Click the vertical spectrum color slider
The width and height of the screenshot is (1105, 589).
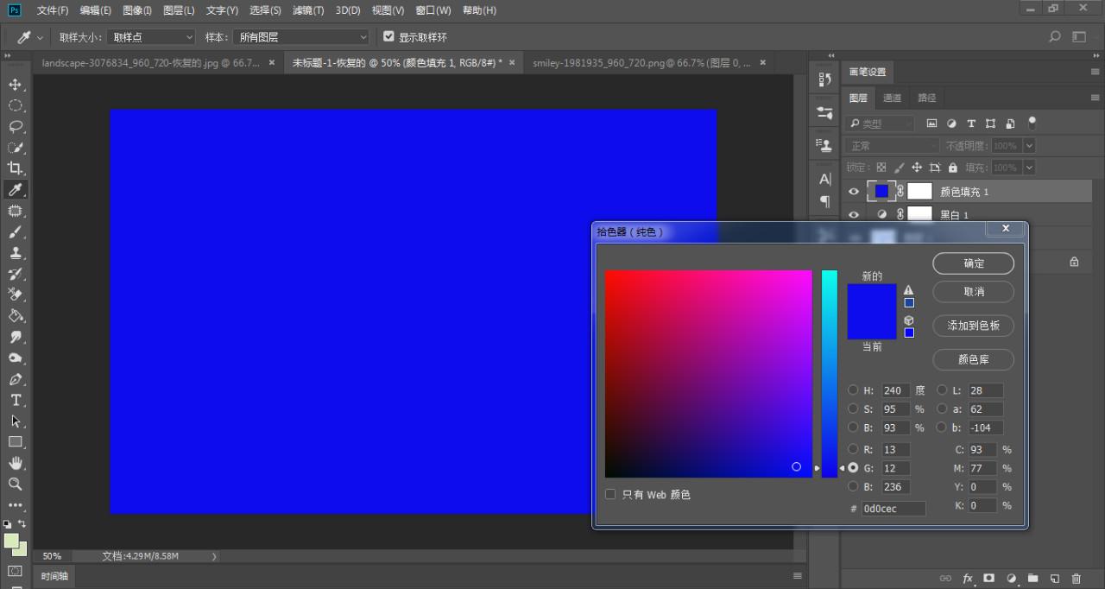pos(830,373)
